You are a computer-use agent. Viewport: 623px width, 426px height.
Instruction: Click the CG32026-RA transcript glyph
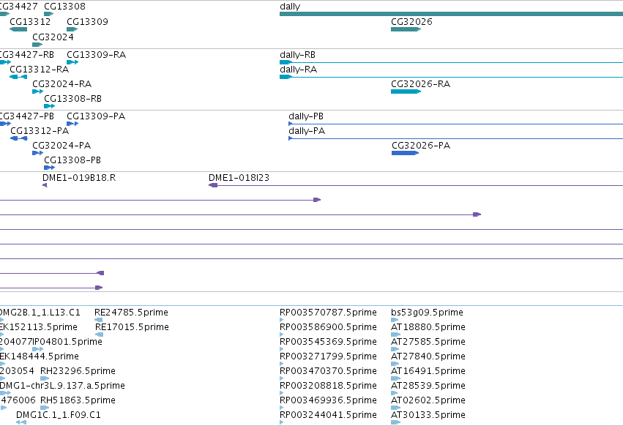click(x=406, y=91)
